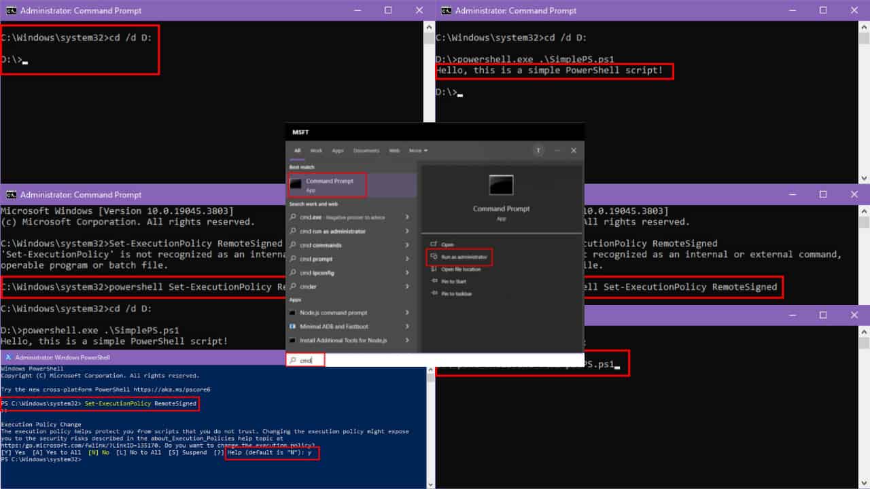The image size is (870, 489).
Task: Select 'cmd commands' suggestion text
Action: point(321,245)
